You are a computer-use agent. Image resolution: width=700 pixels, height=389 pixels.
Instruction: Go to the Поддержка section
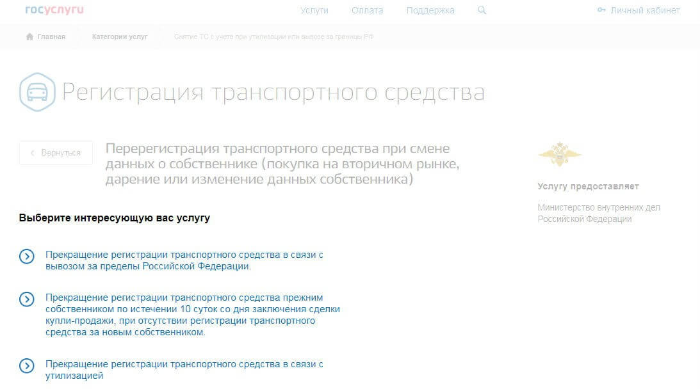pyautogui.click(x=430, y=10)
